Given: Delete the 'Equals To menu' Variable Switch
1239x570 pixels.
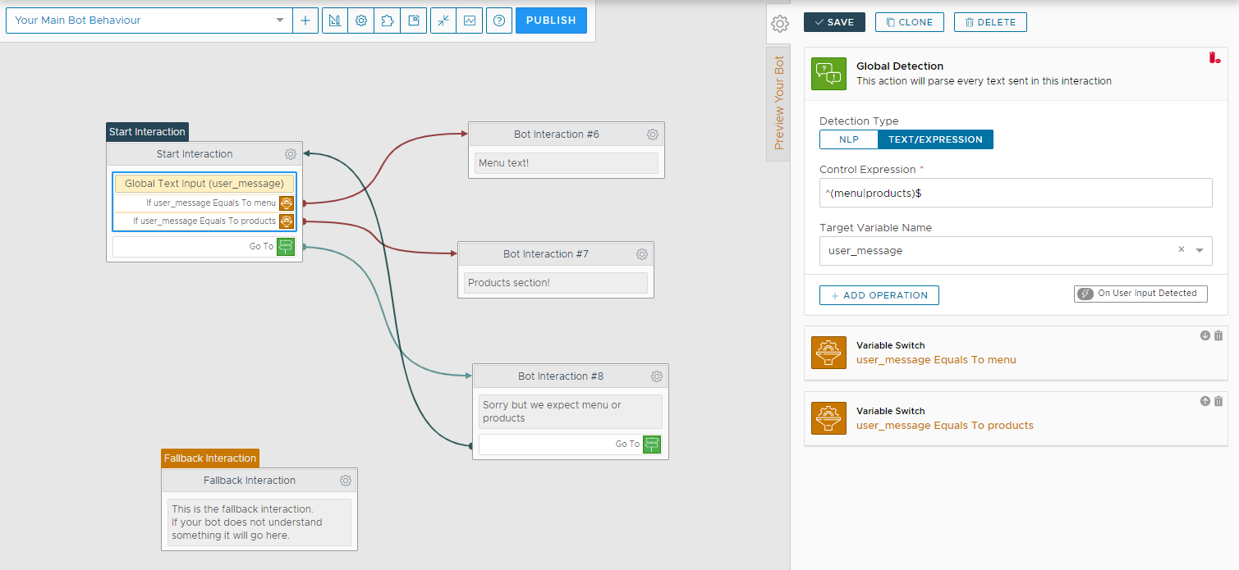Looking at the screenshot, I should pyautogui.click(x=1218, y=335).
